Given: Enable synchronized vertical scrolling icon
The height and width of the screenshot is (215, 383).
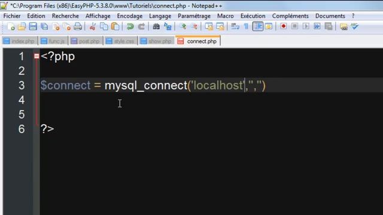Looking at the screenshot, I should [209, 26].
